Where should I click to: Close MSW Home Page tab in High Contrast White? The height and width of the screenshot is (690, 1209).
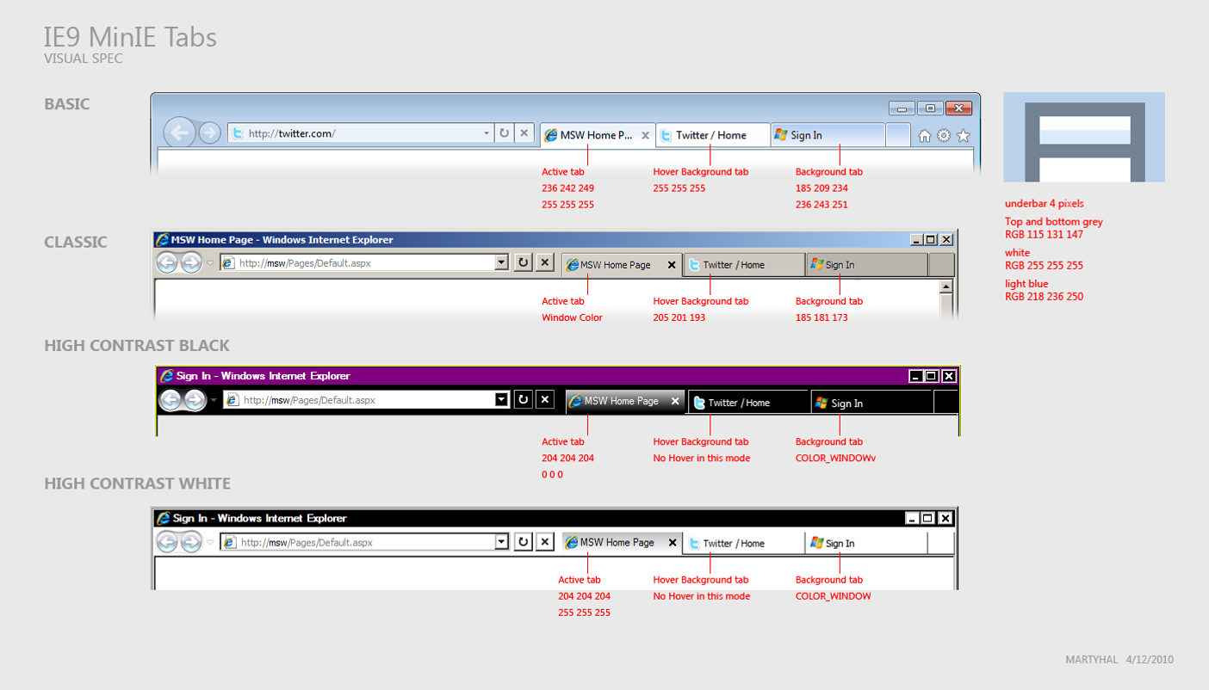pyautogui.click(x=672, y=544)
